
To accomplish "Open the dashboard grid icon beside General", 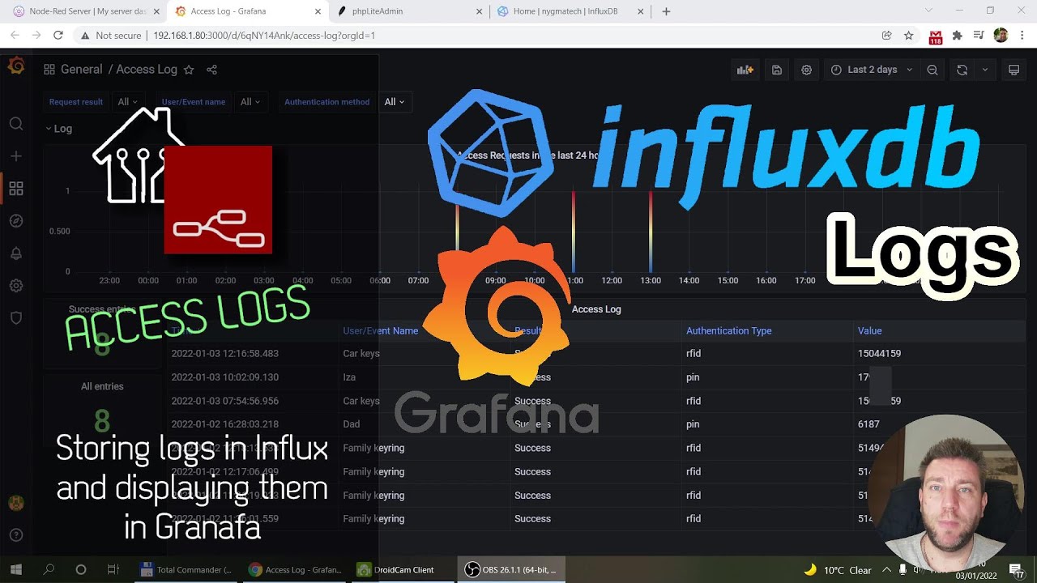I will click(49, 70).
